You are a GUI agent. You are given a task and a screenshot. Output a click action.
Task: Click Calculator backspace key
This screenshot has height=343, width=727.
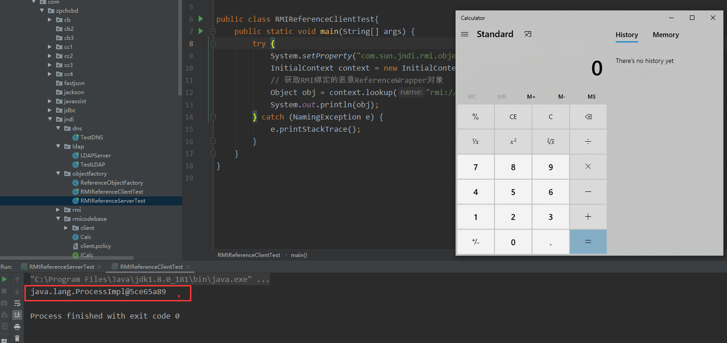pos(588,117)
